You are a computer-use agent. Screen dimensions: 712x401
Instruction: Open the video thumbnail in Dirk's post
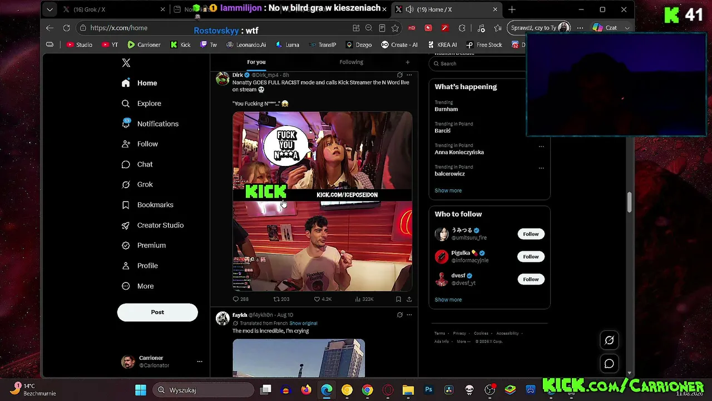323,202
